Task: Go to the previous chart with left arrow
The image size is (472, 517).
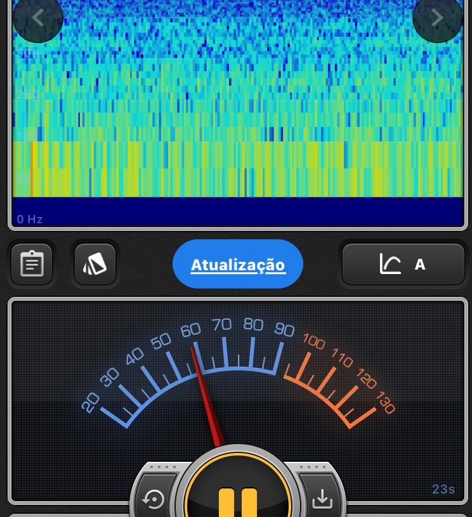Action: (37, 18)
